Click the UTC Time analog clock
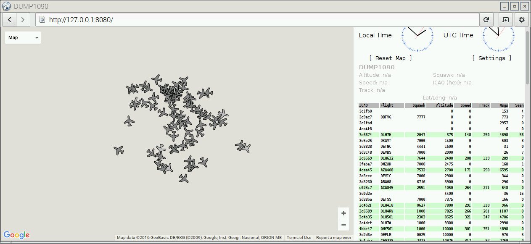Image resolution: width=531 pixels, height=244 pixels. [x=498, y=36]
